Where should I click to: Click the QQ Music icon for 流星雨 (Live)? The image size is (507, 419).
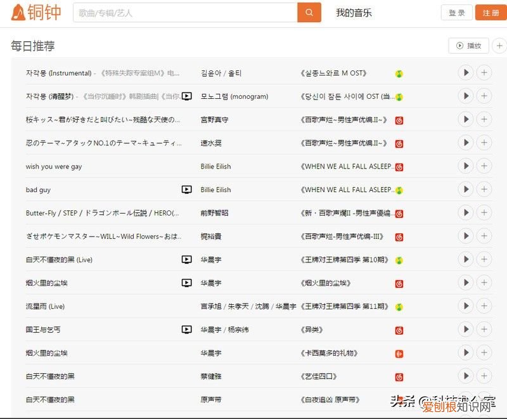[398, 306]
